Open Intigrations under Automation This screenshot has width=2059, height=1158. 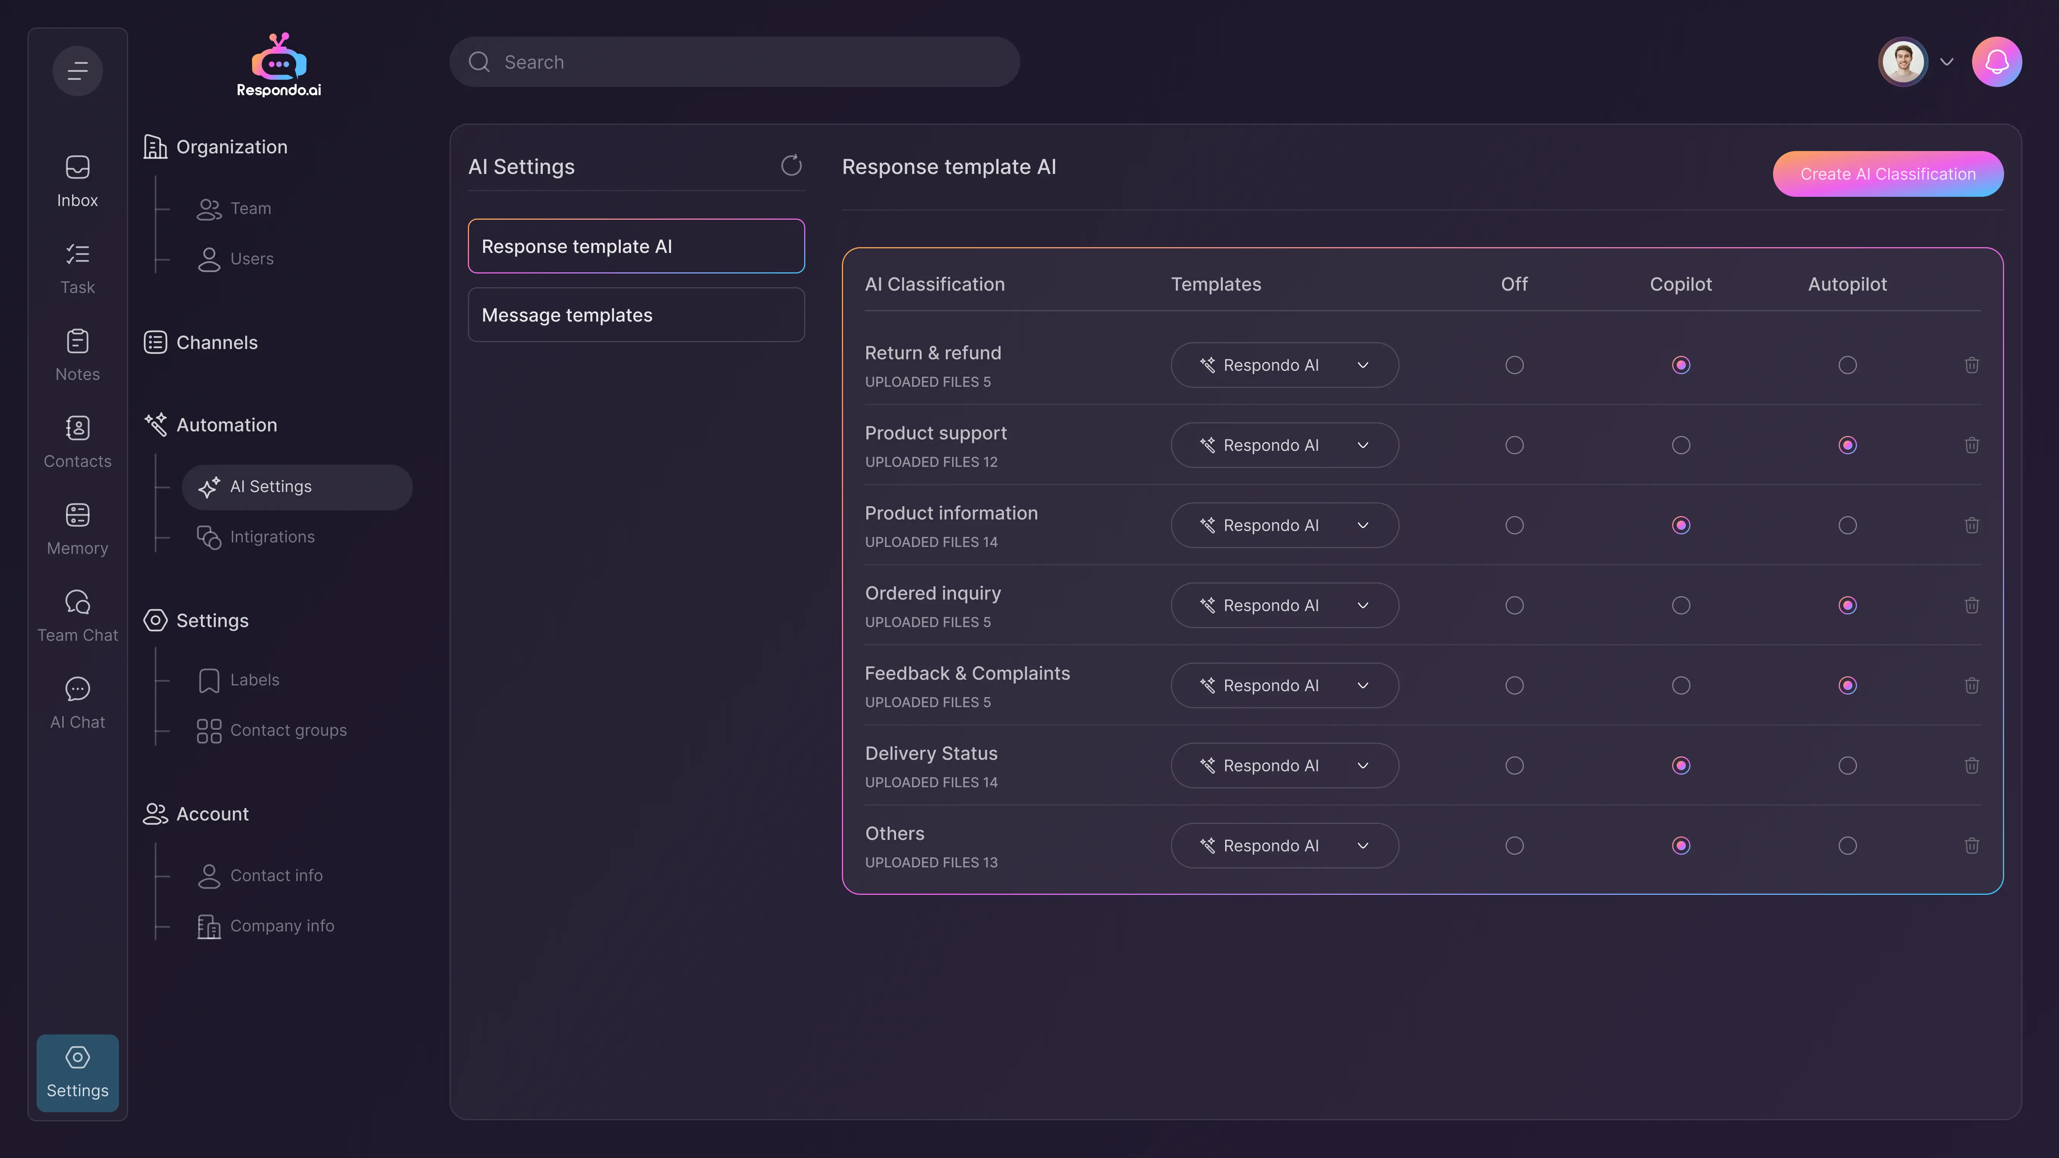272,537
